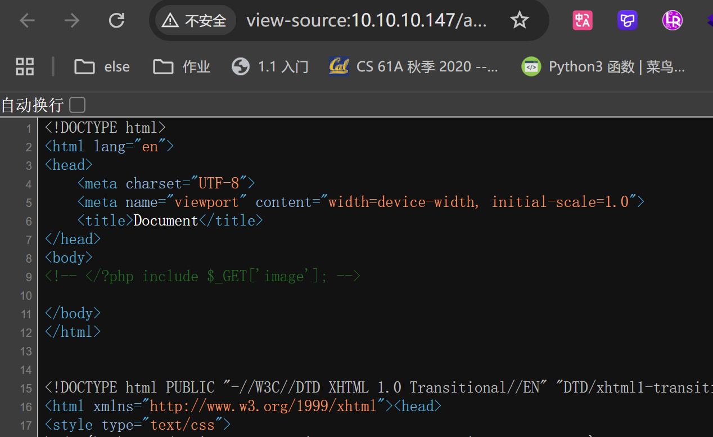The height and width of the screenshot is (437, 713).
Task: Reload the view-source page
Action: (116, 21)
